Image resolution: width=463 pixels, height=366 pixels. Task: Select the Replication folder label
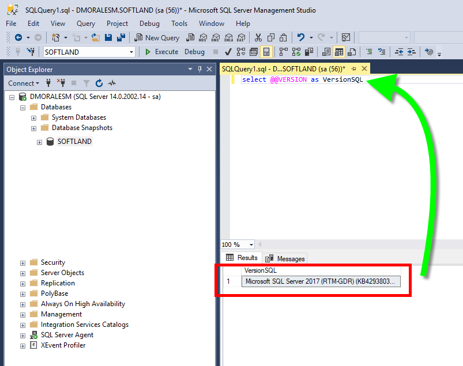coord(58,283)
